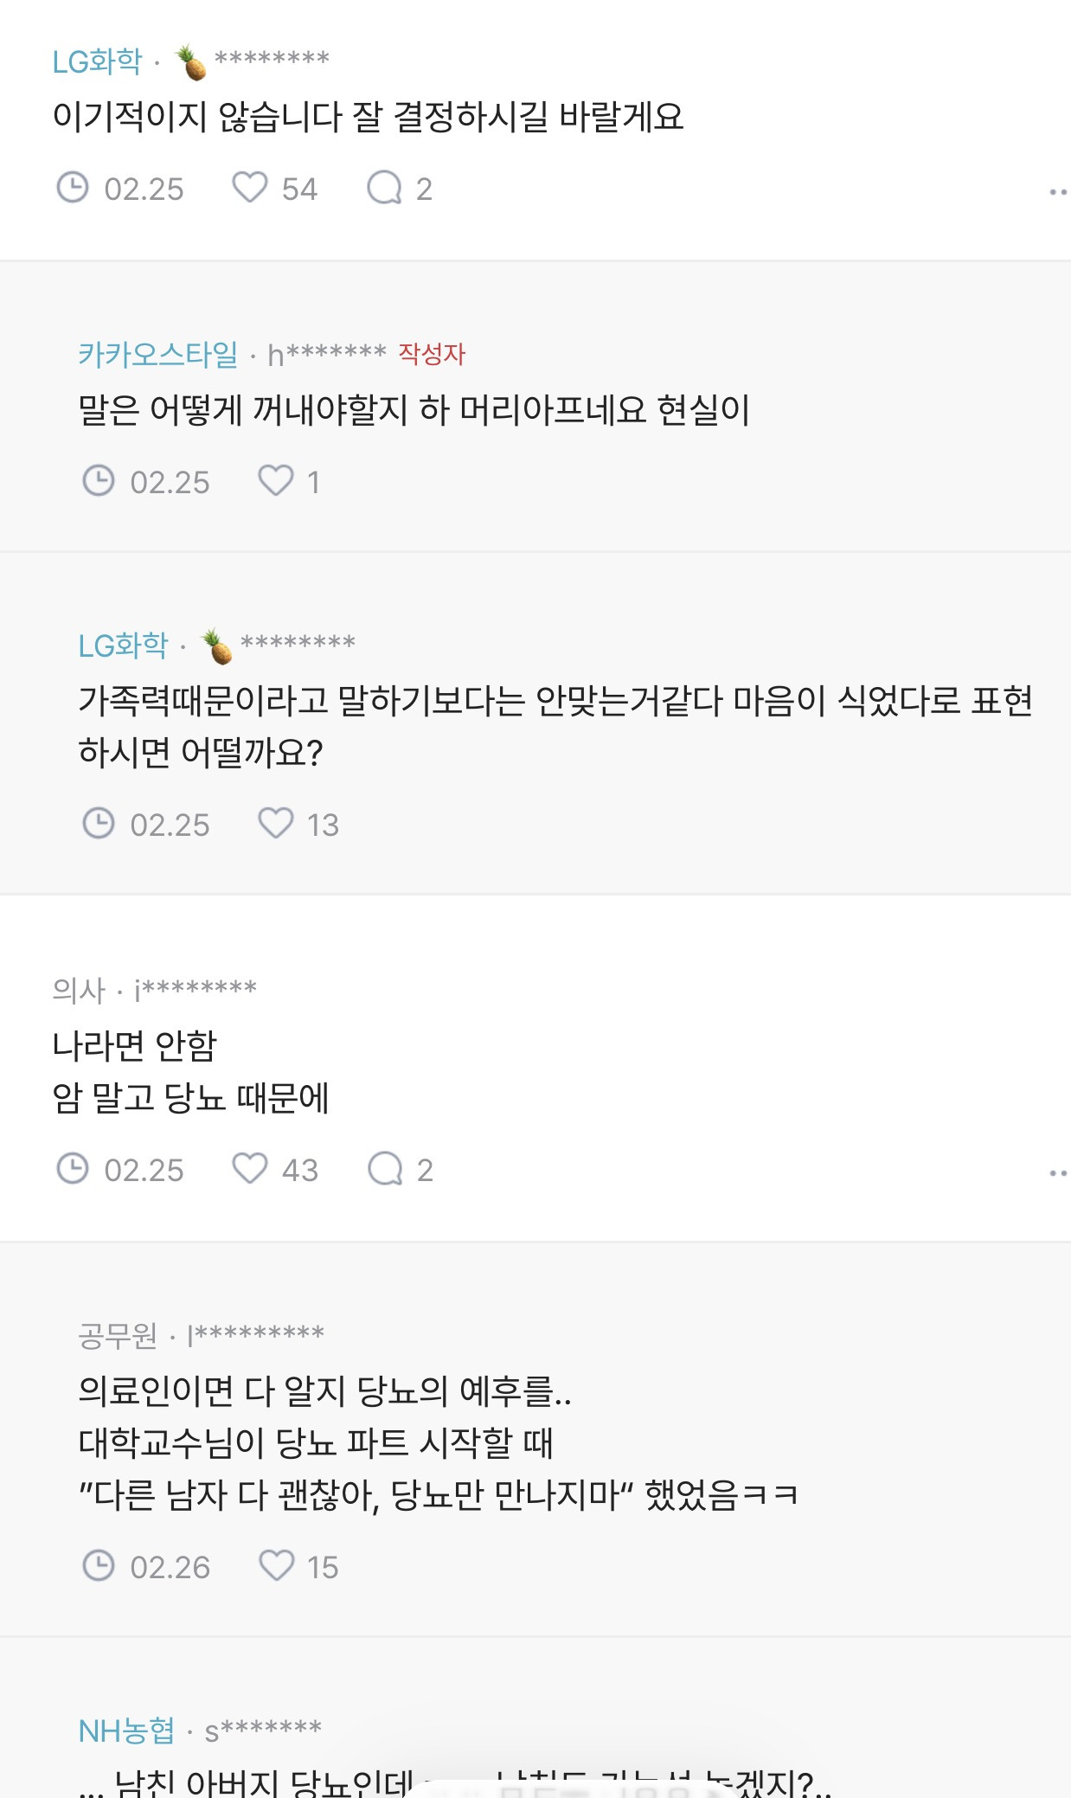Screen dimensions: 1071x1798
Task: Like the 카카오스타일 author reply heart
Action: [x=276, y=480]
